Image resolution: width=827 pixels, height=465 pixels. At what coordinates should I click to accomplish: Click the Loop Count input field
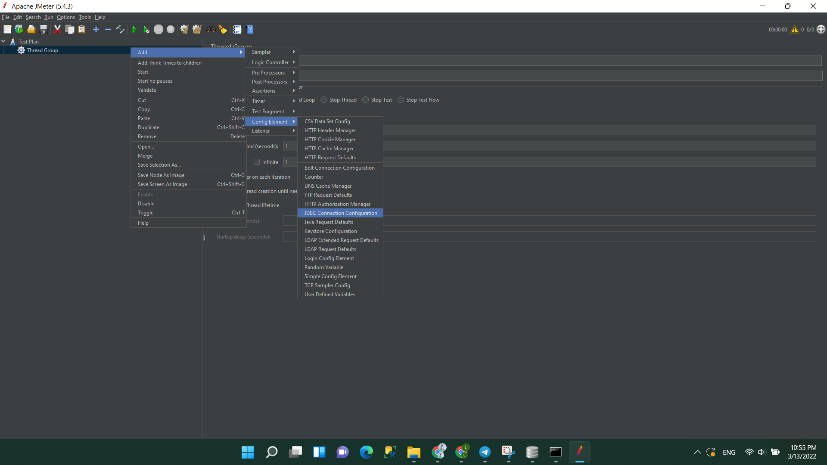pos(549,162)
